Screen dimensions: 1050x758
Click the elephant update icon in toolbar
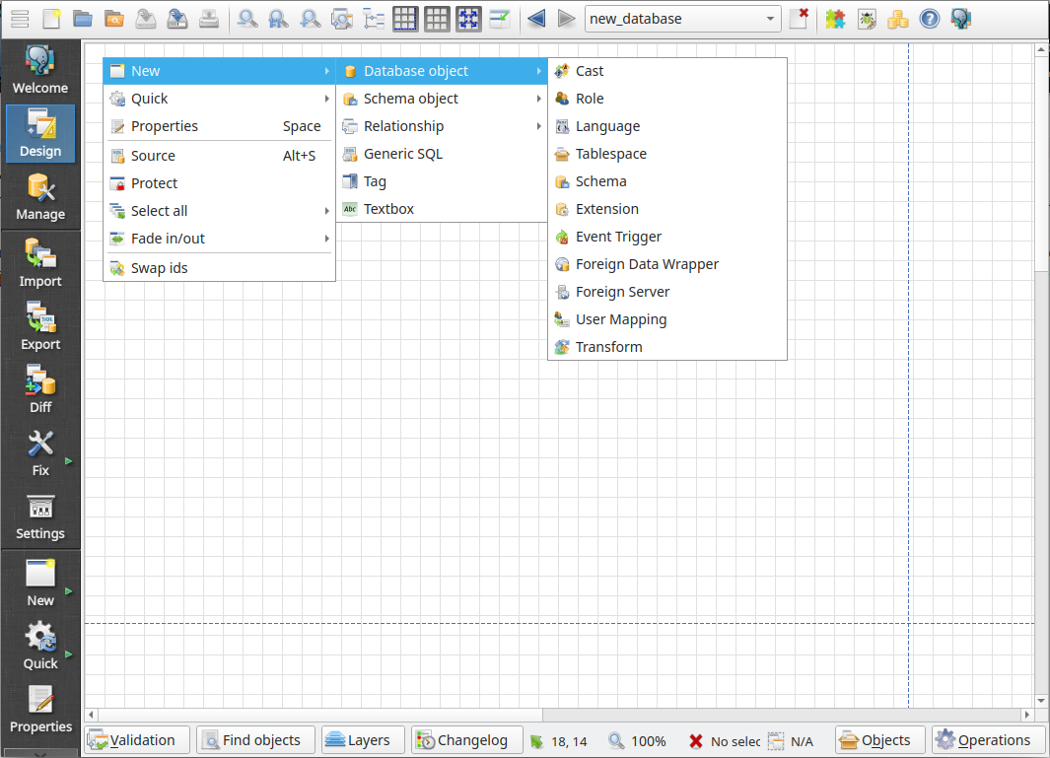[961, 19]
